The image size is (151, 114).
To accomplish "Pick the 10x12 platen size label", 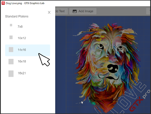I will [22, 38].
